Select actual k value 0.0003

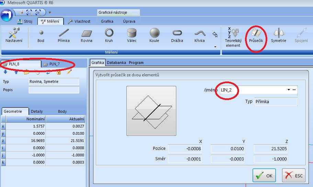tap(66, 162)
